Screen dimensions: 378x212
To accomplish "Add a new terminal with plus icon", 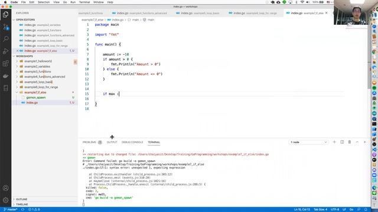I will click(x=334, y=142).
